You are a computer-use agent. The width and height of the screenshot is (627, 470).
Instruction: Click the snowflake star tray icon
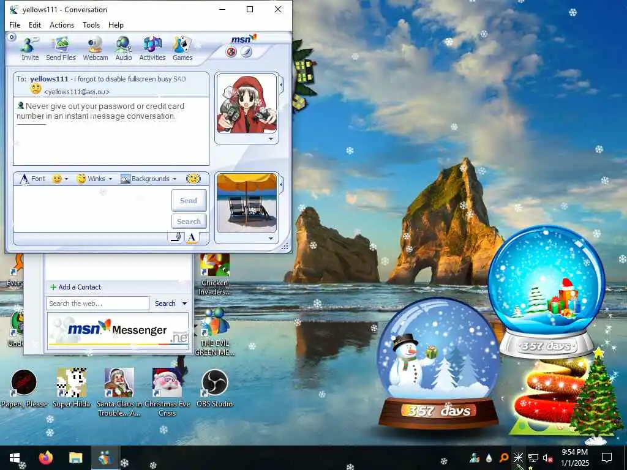[518, 458]
